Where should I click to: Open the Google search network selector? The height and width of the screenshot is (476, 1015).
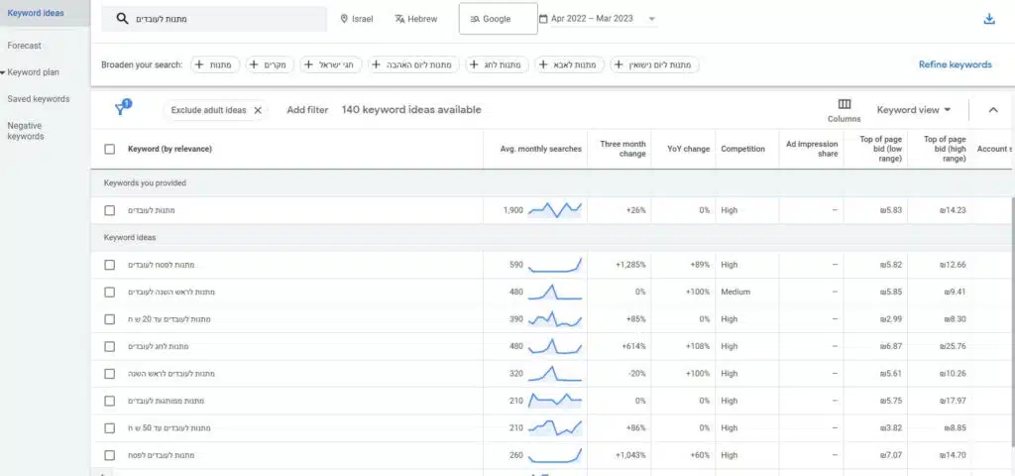pos(498,19)
